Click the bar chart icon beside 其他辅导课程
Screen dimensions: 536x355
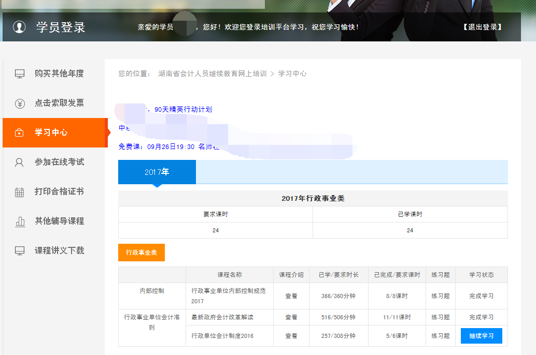pyautogui.click(x=20, y=221)
